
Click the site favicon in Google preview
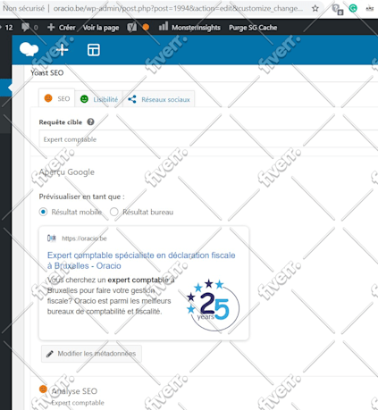(52, 238)
